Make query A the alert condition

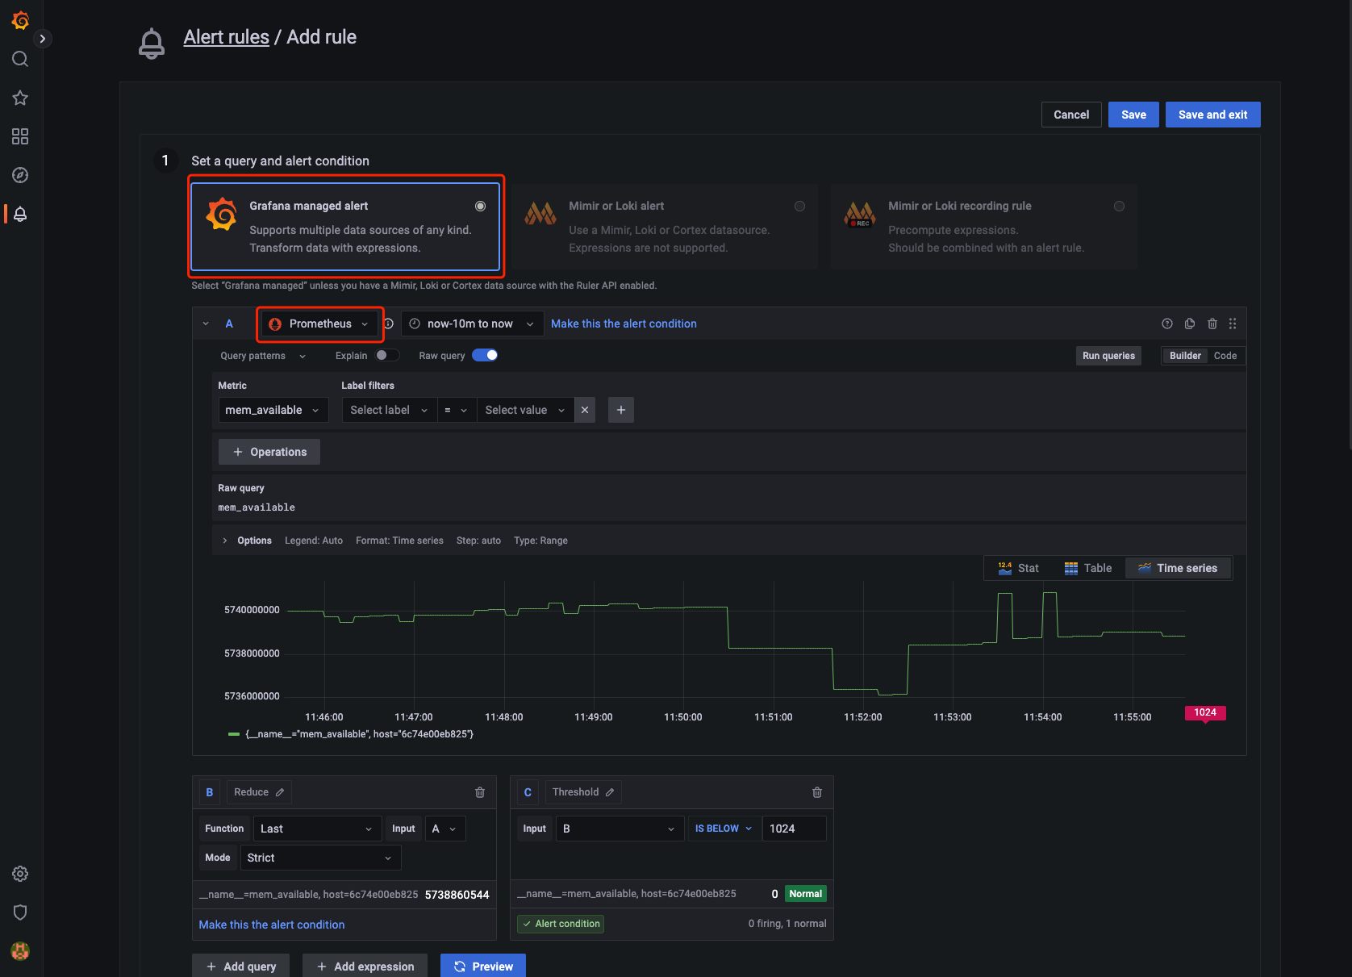(624, 324)
